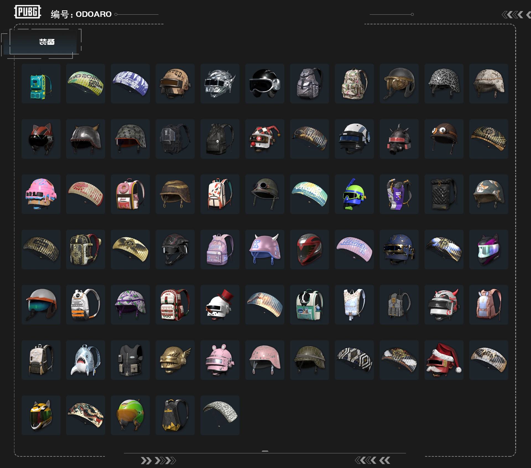Select the pink bunny-ear backpack
This screenshot has height=468, width=531.
coord(489,305)
